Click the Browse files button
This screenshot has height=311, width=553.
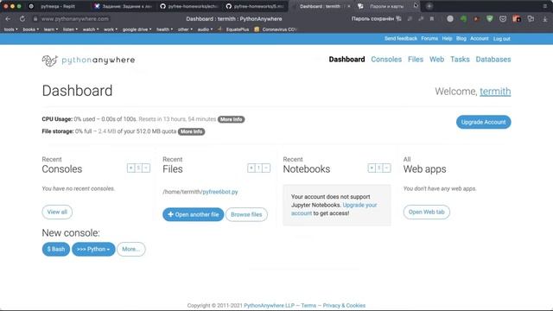coord(246,214)
